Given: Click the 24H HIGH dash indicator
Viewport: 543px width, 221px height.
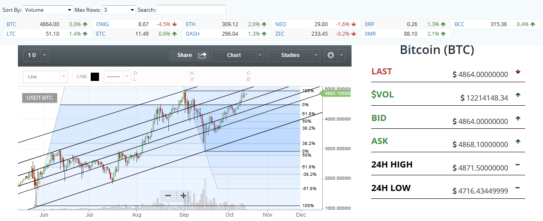Looking at the screenshot, I should tap(518, 164).
